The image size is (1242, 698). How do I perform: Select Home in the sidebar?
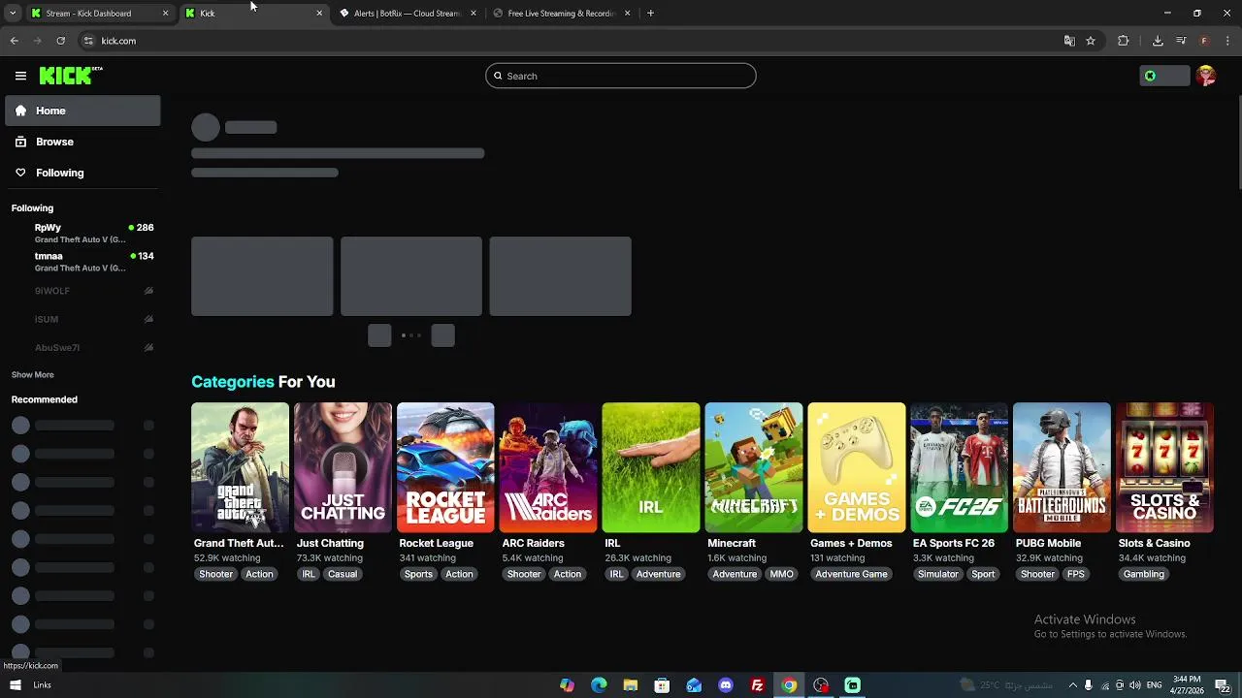[x=82, y=111]
